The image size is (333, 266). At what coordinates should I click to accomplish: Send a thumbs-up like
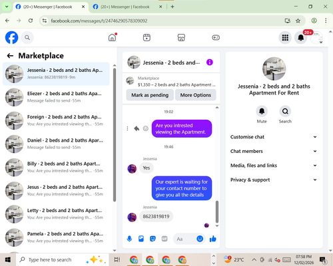pyautogui.click(x=213, y=239)
